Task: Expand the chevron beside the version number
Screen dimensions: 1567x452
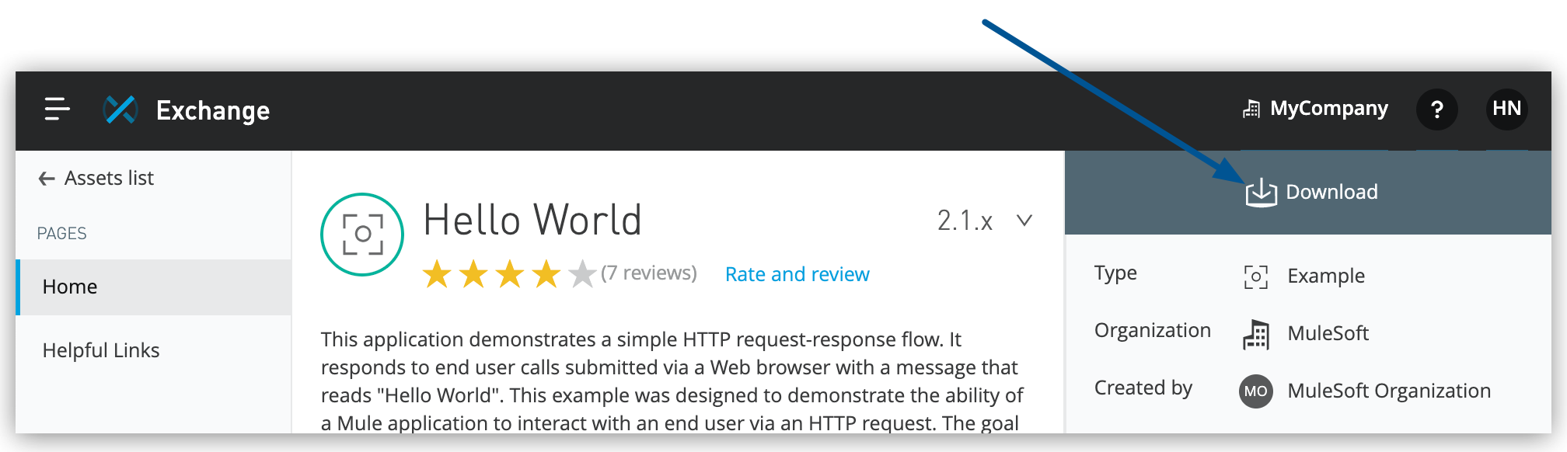Action: click(x=1024, y=221)
